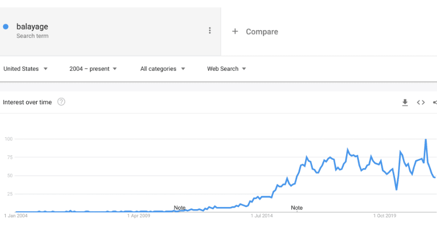Open the 2004 – present time range dropdown
The height and width of the screenshot is (231, 437).
click(93, 69)
